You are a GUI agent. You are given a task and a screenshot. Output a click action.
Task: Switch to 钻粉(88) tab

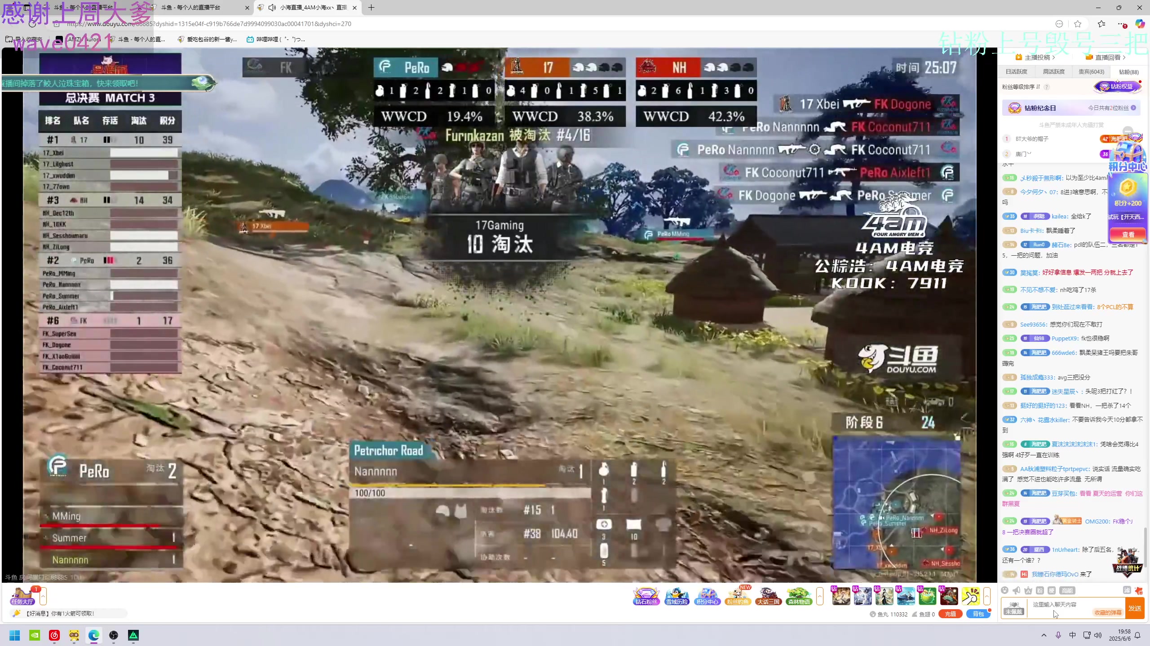(x=1128, y=72)
